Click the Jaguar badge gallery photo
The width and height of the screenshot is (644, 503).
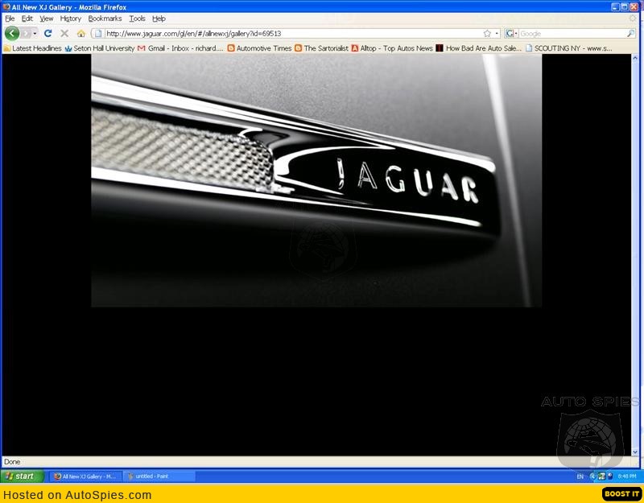[316, 180]
